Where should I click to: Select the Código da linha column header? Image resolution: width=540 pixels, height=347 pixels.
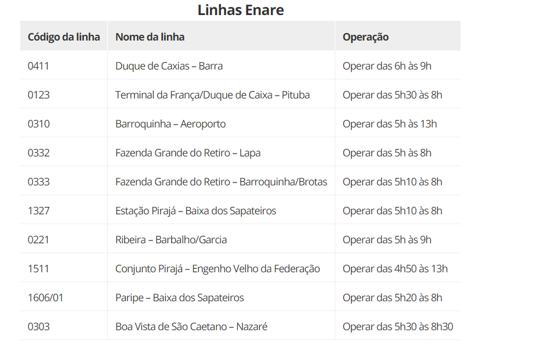coord(64,37)
